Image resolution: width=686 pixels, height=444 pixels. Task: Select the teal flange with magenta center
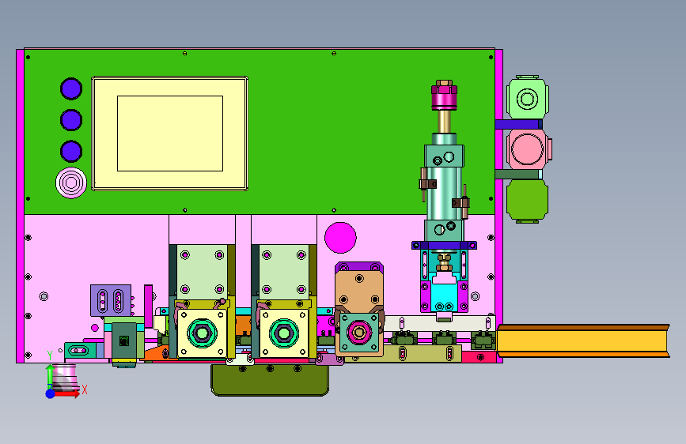tap(359, 333)
